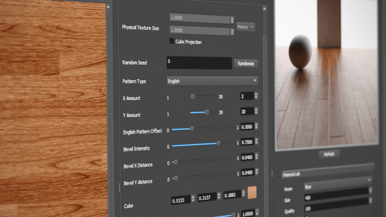Click the stepper beside Color value 0.1882
The height and width of the screenshot is (217, 386).
[x=243, y=193]
